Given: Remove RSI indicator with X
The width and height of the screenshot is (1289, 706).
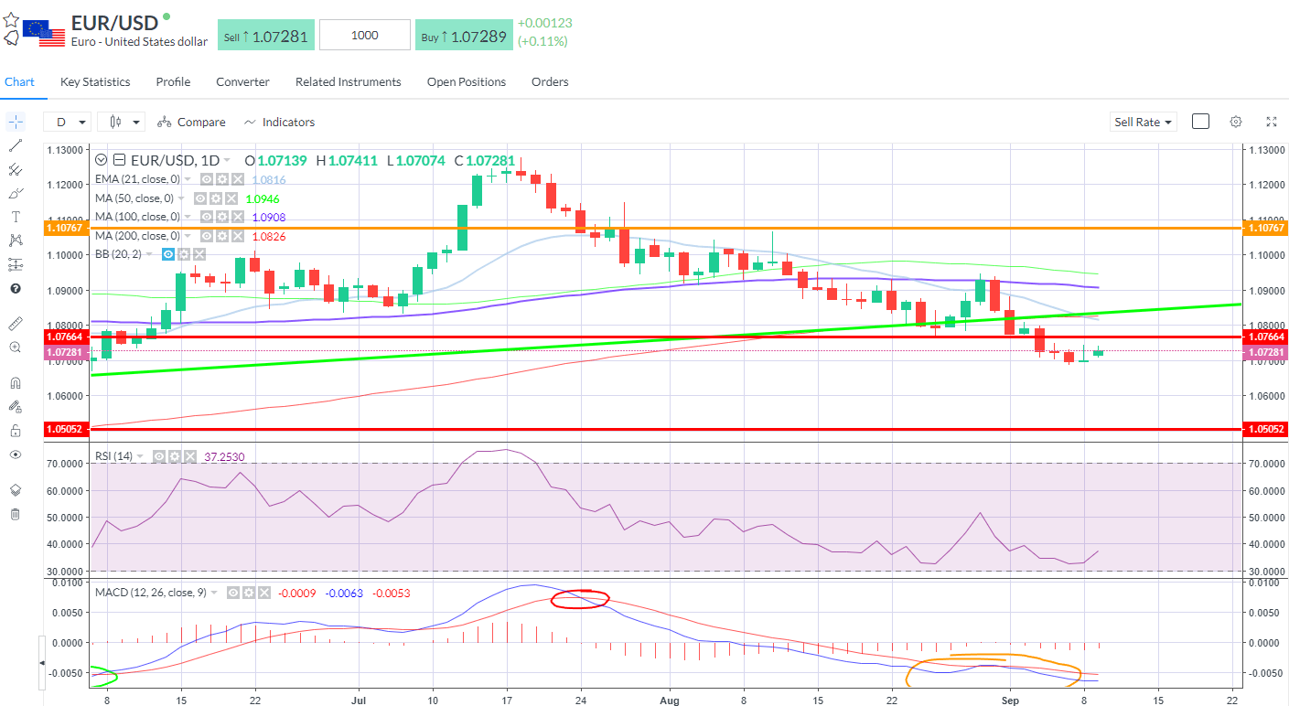Looking at the screenshot, I should click(189, 456).
